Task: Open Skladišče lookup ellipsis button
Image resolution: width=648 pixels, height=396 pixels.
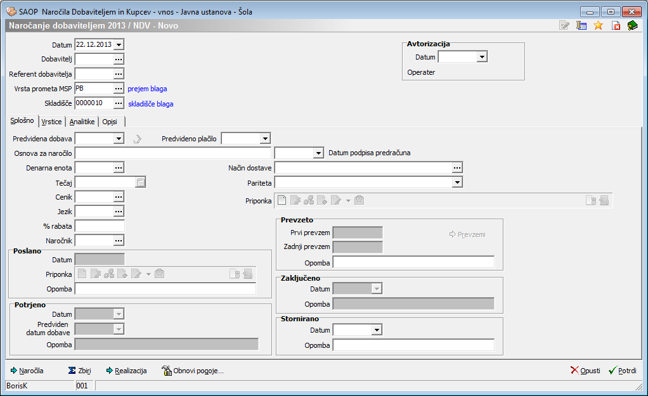Action: (x=119, y=103)
